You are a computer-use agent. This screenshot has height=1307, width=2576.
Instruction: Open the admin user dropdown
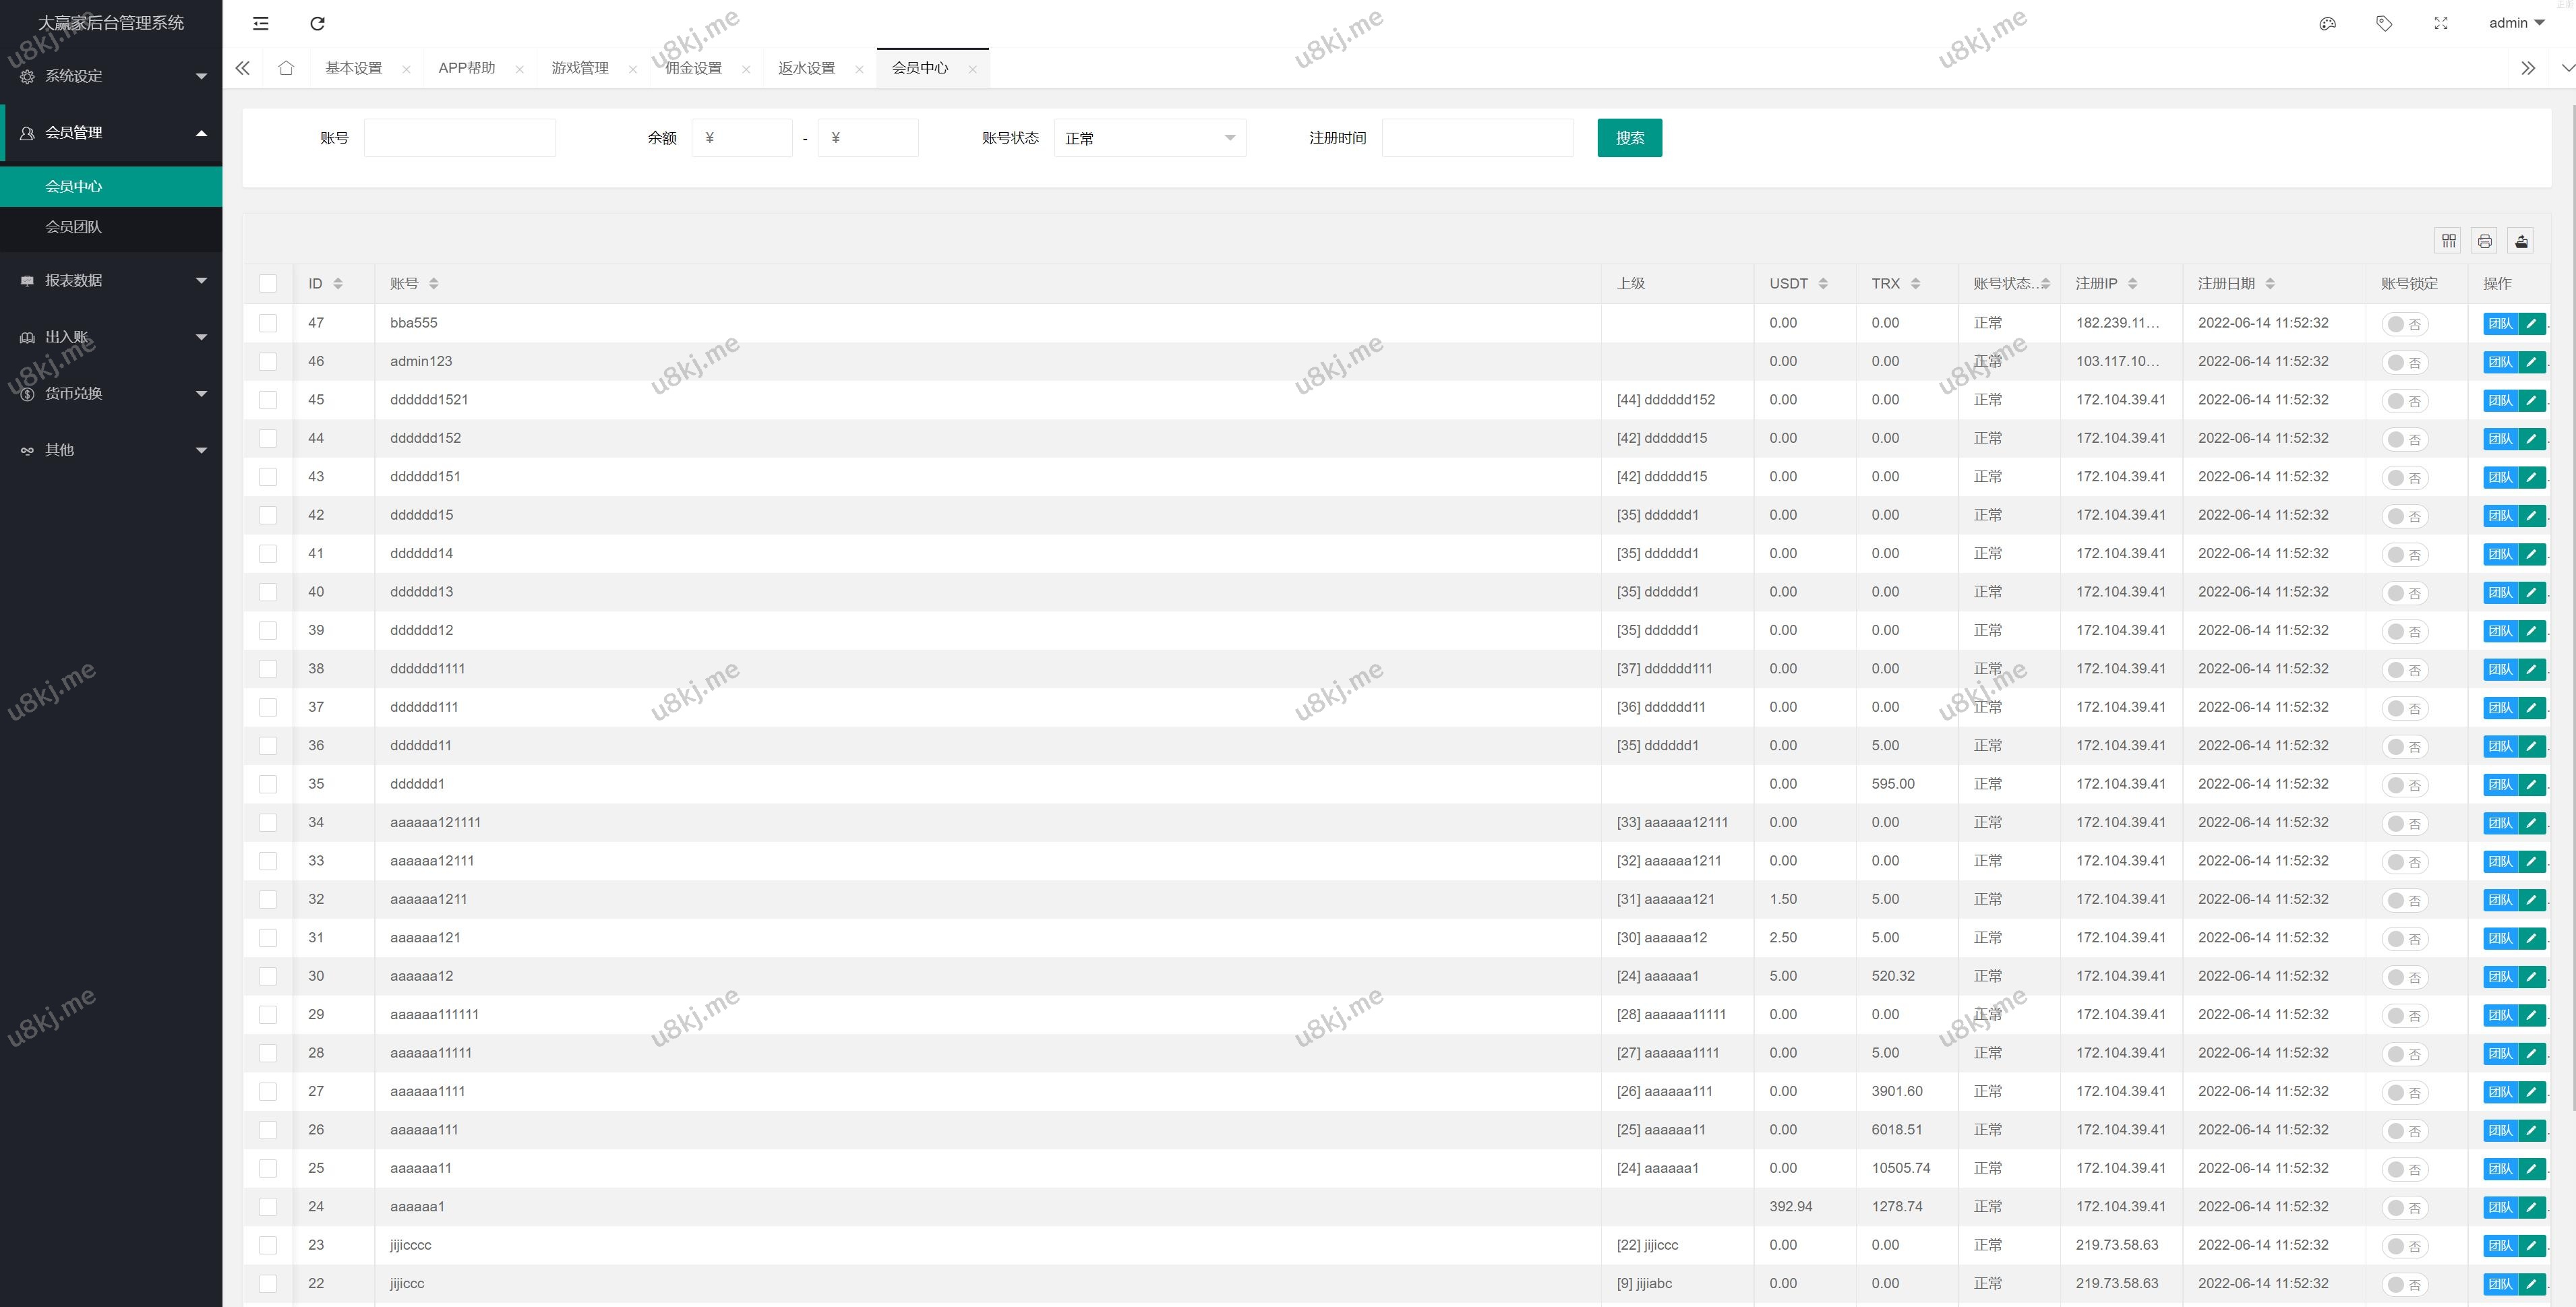coord(2516,23)
